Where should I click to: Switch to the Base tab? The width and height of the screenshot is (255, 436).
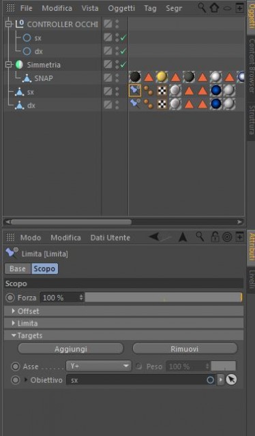click(x=18, y=269)
